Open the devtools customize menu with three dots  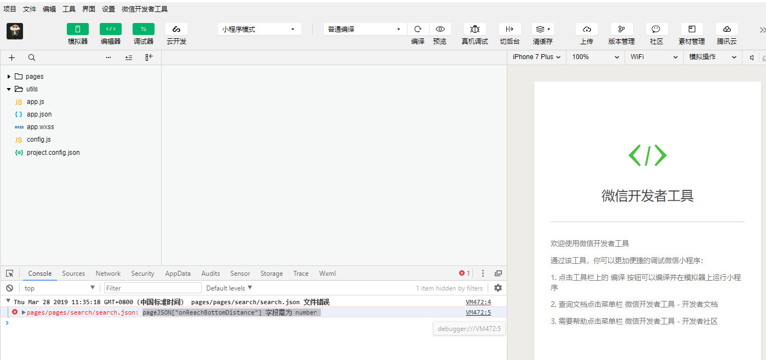483,274
